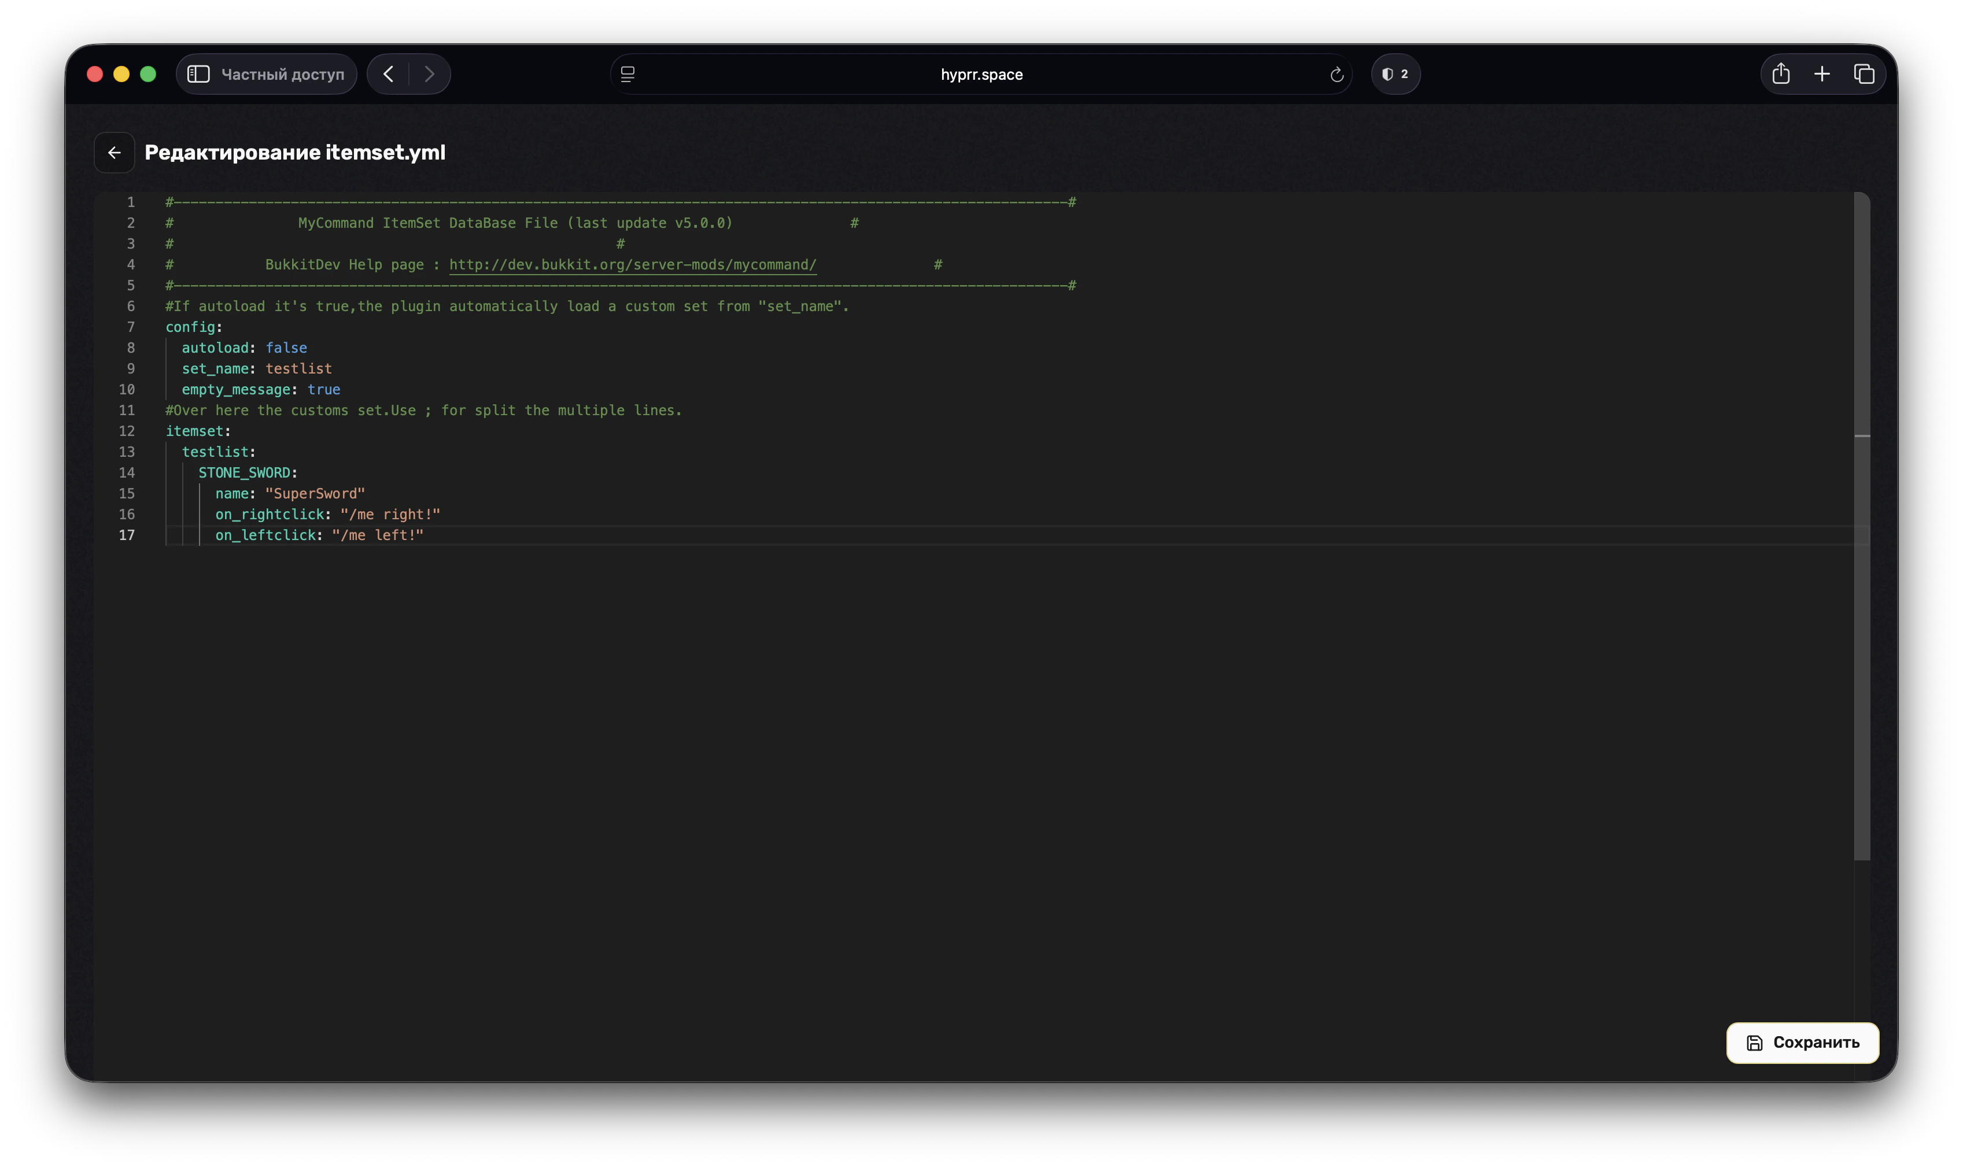Image resolution: width=1963 pixels, height=1168 pixels.
Task: Click the 'STONE_SWORD:' key
Action: pos(248,473)
